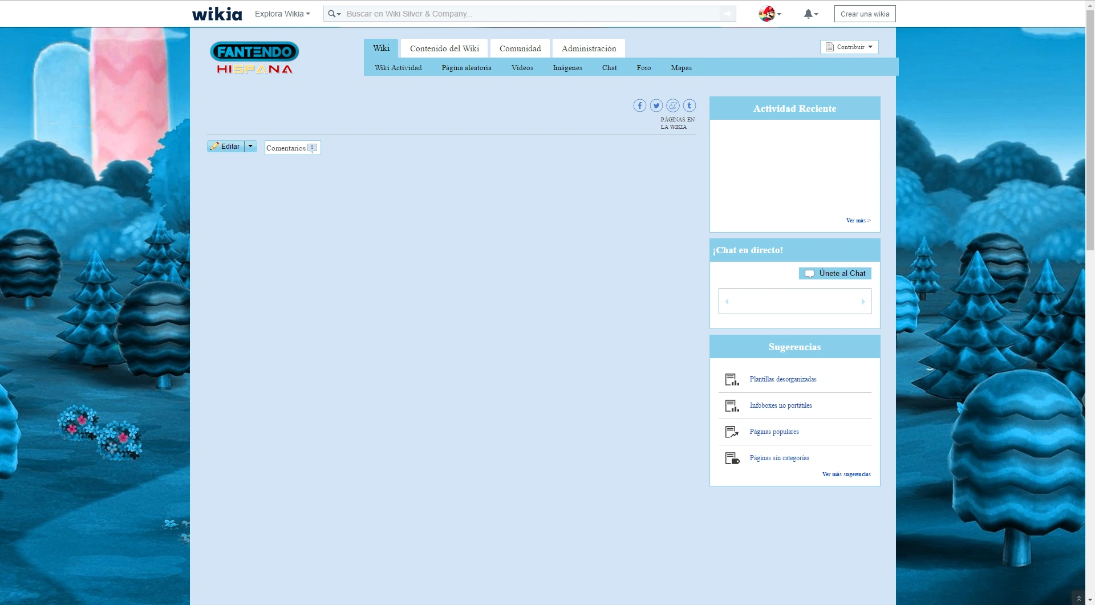The width and height of the screenshot is (1095, 605).
Task: Select Página aleatoria in the submenu
Action: pyautogui.click(x=466, y=68)
